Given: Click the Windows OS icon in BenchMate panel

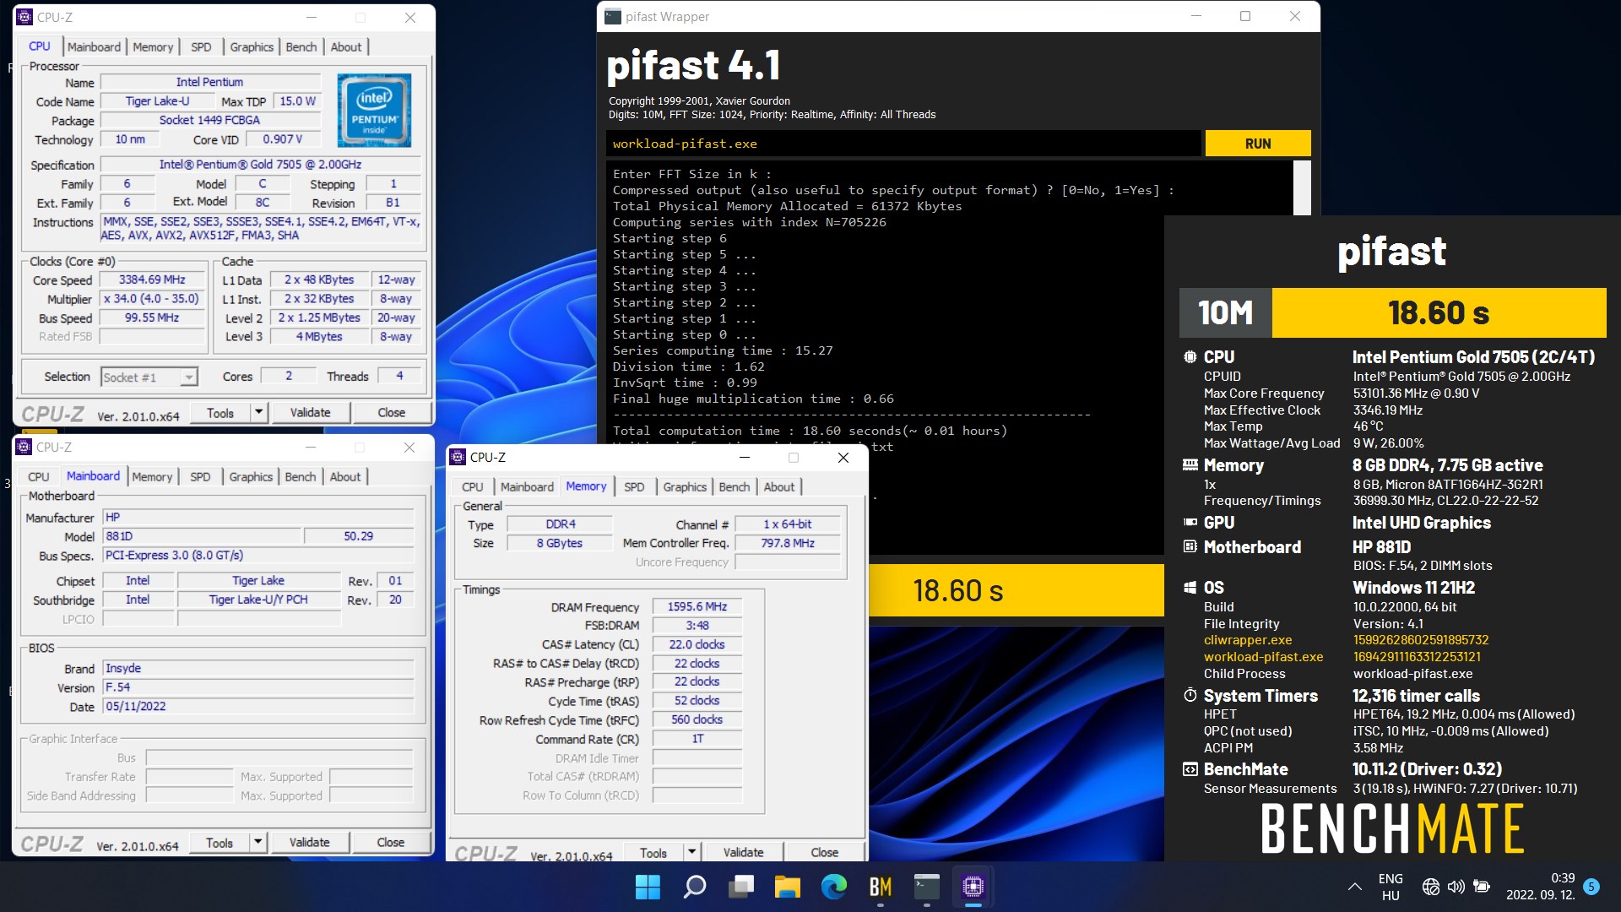Looking at the screenshot, I should [x=1190, y=588].
